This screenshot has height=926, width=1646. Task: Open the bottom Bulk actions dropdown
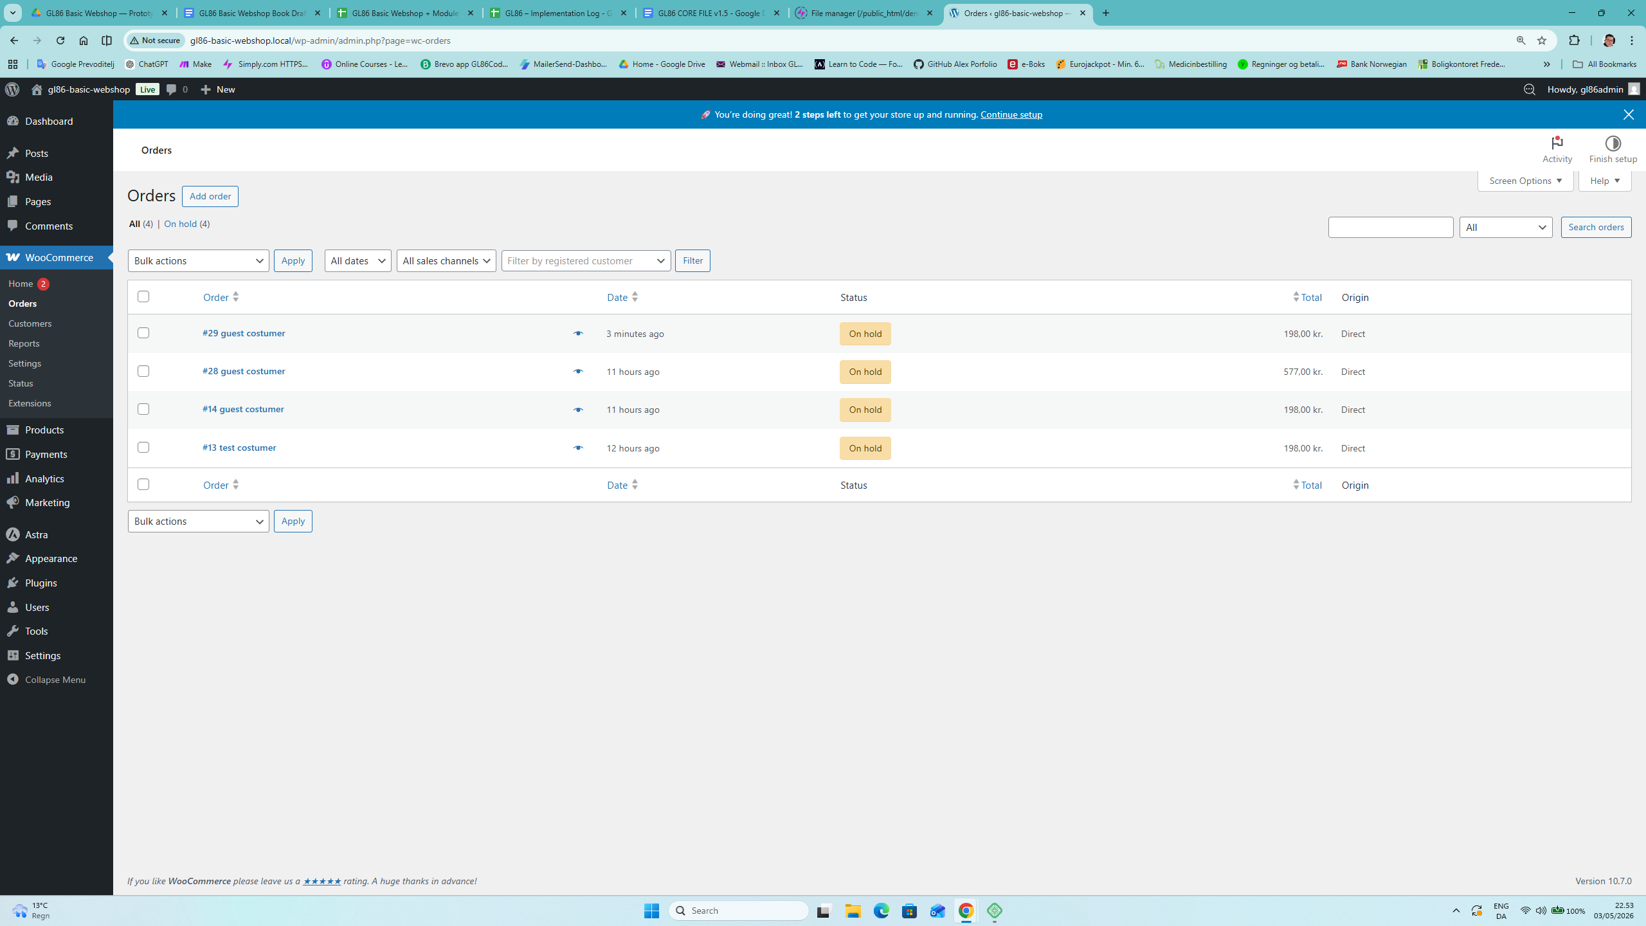[198, 521]
